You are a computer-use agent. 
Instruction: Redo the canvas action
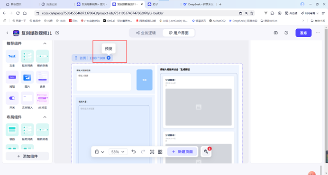(143, 152)
